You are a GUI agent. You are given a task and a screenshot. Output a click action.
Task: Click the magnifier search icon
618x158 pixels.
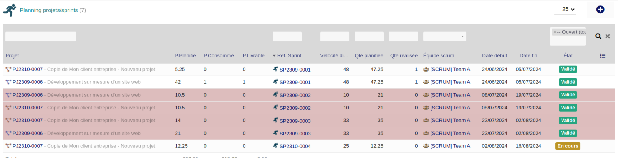click(598, 36)
